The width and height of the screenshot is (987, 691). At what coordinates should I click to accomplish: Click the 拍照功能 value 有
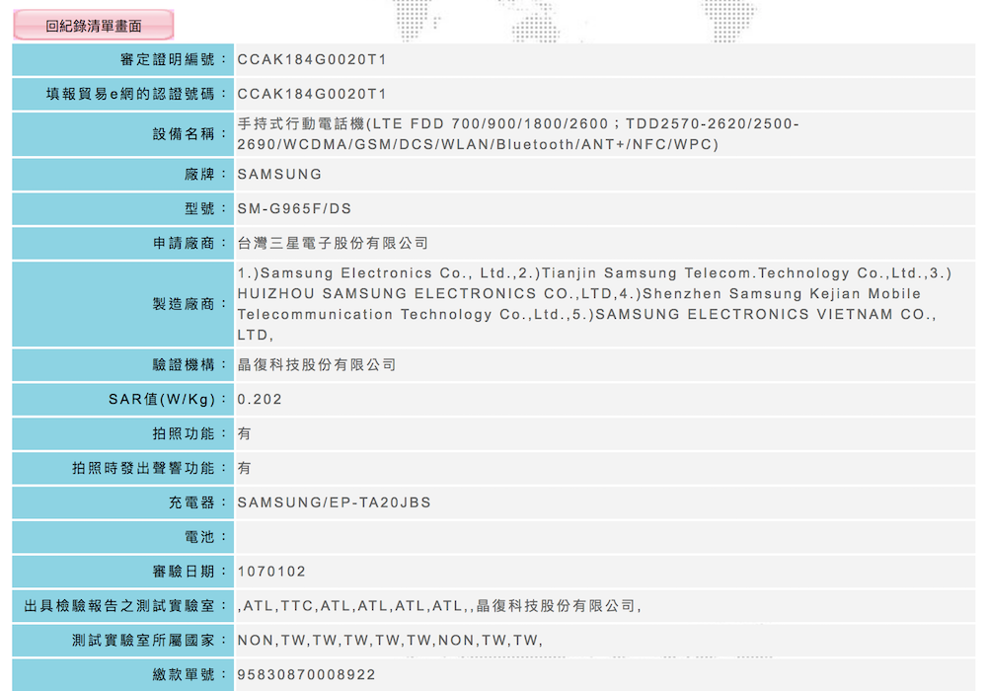[244, 433]
